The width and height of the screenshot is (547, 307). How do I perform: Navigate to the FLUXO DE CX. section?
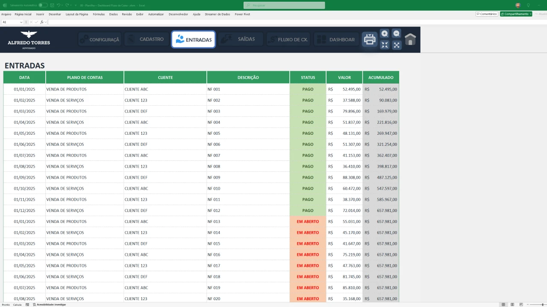(x=288, y=40)
